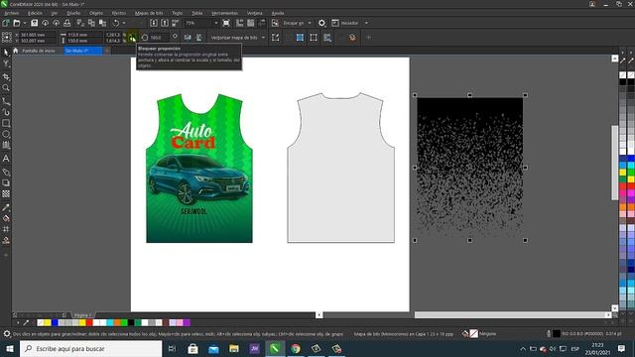Image resolution: width=635 pixels, height=357 pixels.
Task: Click the Open folder icon
Action: coord(17,23)
